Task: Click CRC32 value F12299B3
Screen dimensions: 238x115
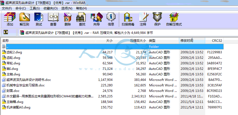Action: tap(215, 52)
